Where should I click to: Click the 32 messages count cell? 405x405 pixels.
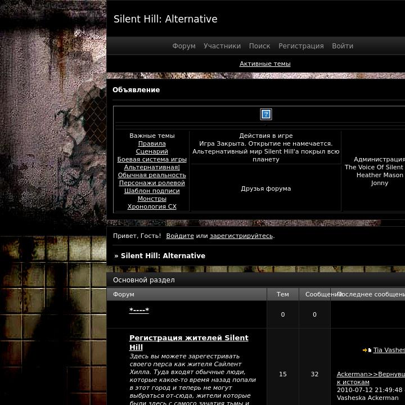(314, 374)
